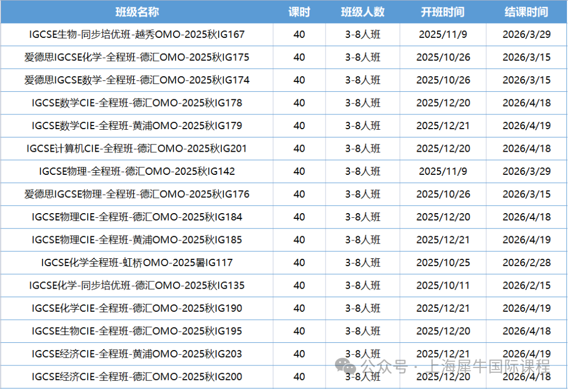Click the IGCSE物理-全程班 IG142 class name
This screenshot has width=568, height=389.
pos(137,172)
